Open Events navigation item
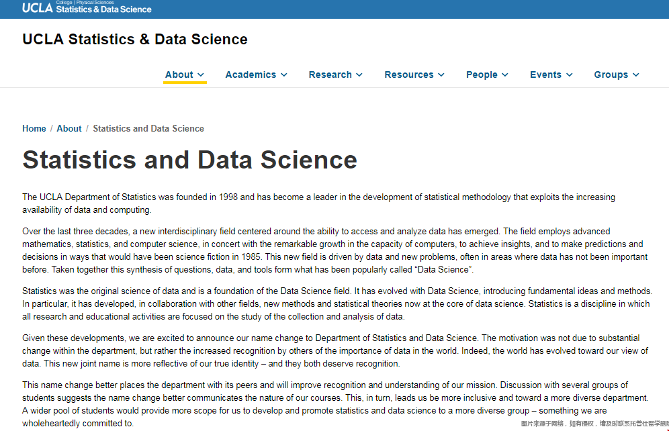Viewport: 669px width, 431px height. tap(545, 75)
